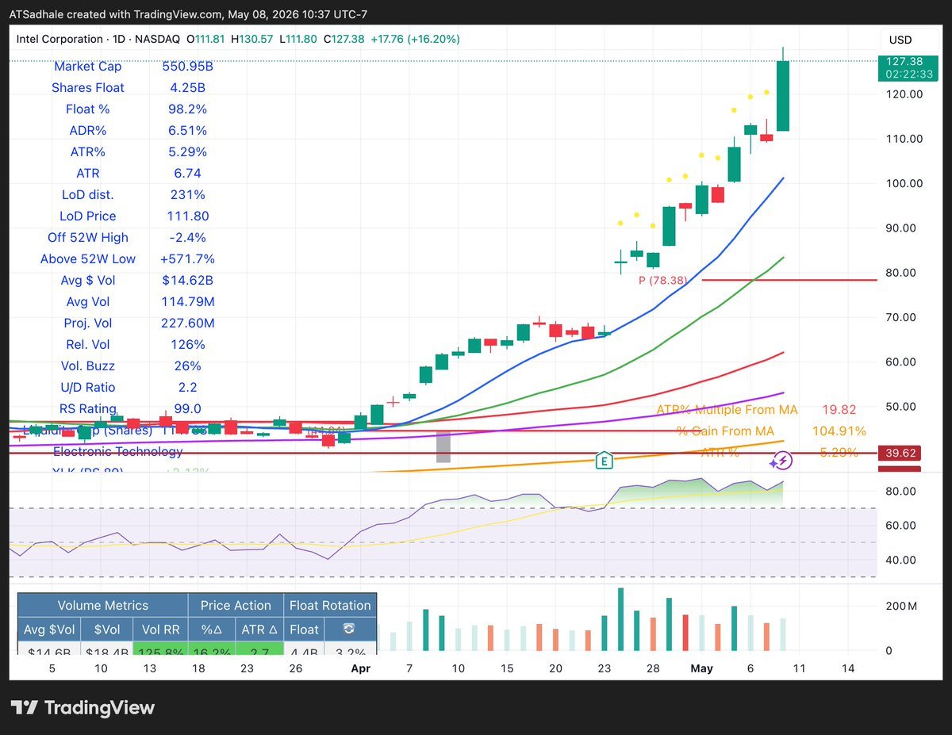Image resolution: width=952 pixels, height=735 pixels.
Task: Select the Market Cap 550.95B value
Action: tap(187, 67)
